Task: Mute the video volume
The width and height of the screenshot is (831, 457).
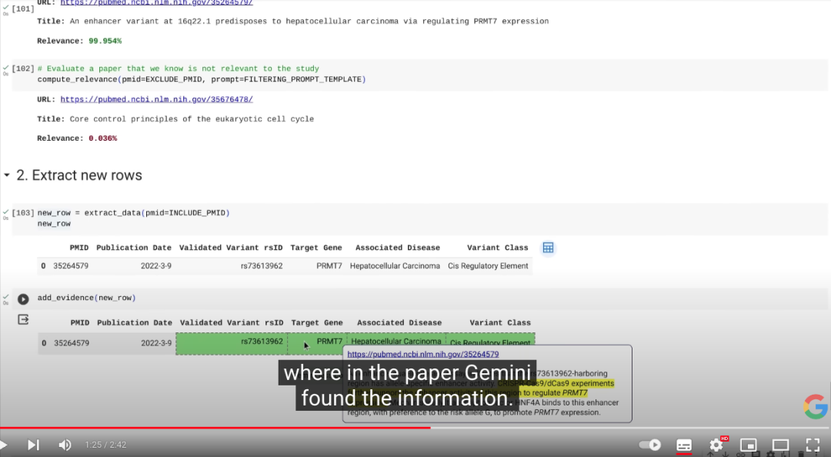Action: point(65,445)
